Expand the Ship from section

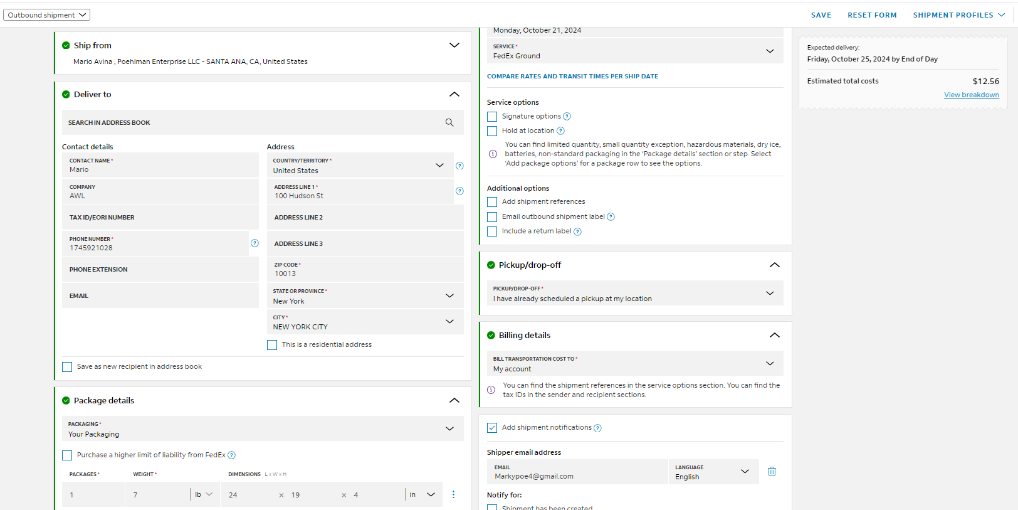coord(454,45)
